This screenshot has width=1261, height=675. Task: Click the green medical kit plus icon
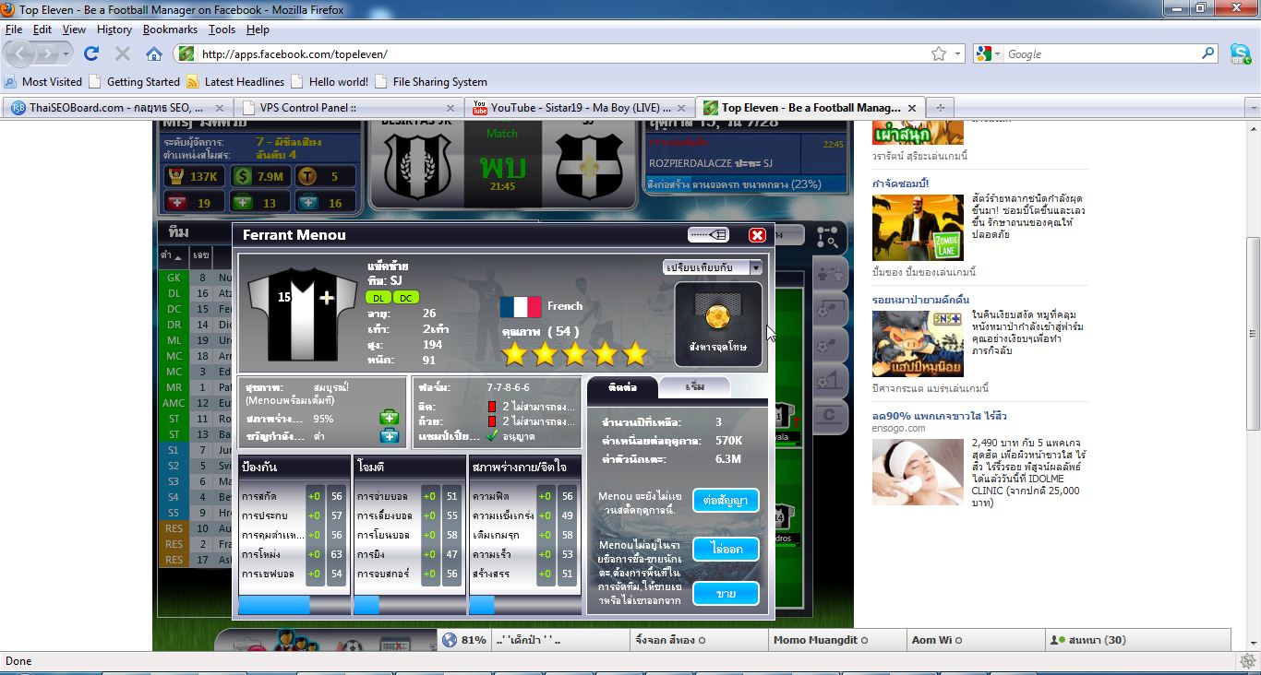(390, 419)
